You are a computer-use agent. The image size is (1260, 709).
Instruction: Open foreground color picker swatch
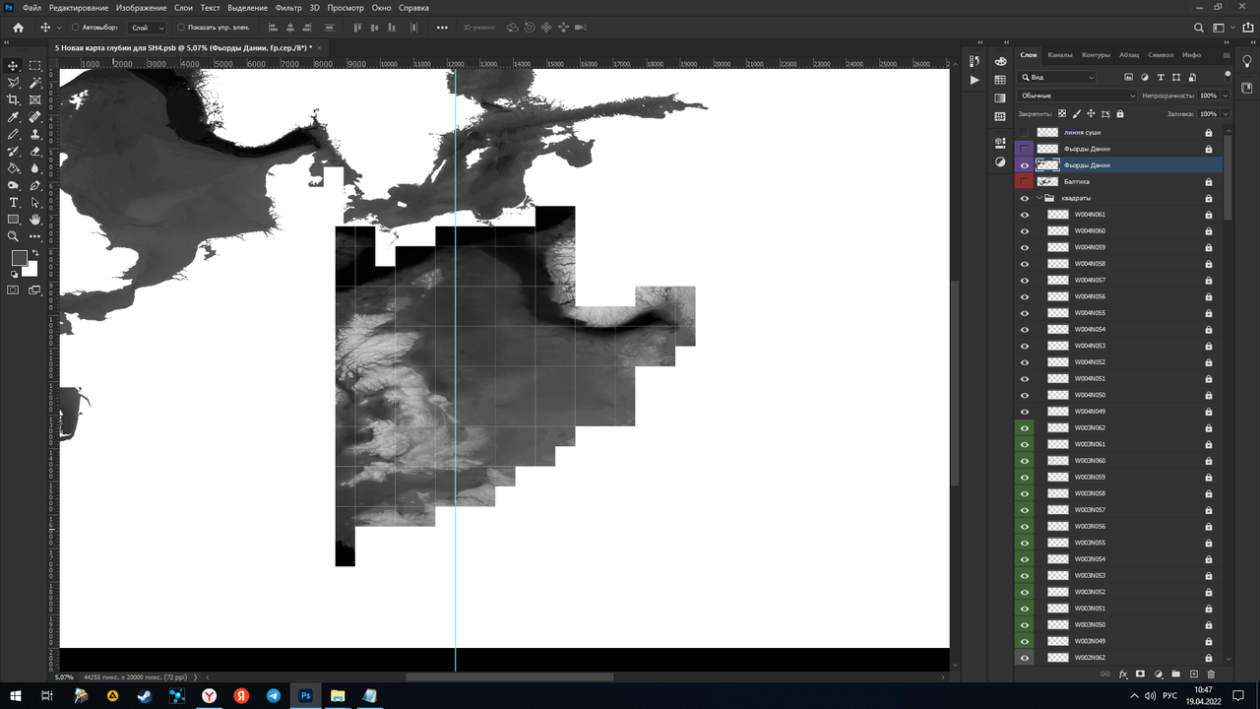click(x=19, y=258)
